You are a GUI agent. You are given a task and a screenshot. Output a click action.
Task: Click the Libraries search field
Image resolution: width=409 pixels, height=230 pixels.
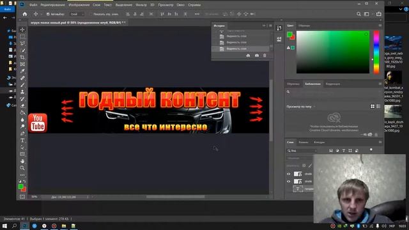(x=334, y=92)
